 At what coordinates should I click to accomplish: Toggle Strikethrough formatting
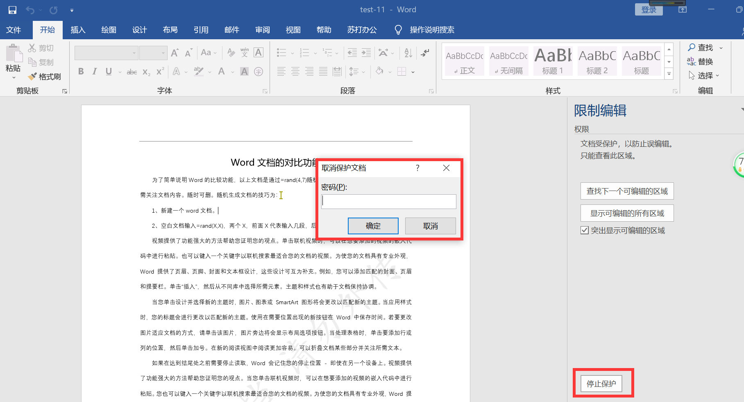coord(132,72)
